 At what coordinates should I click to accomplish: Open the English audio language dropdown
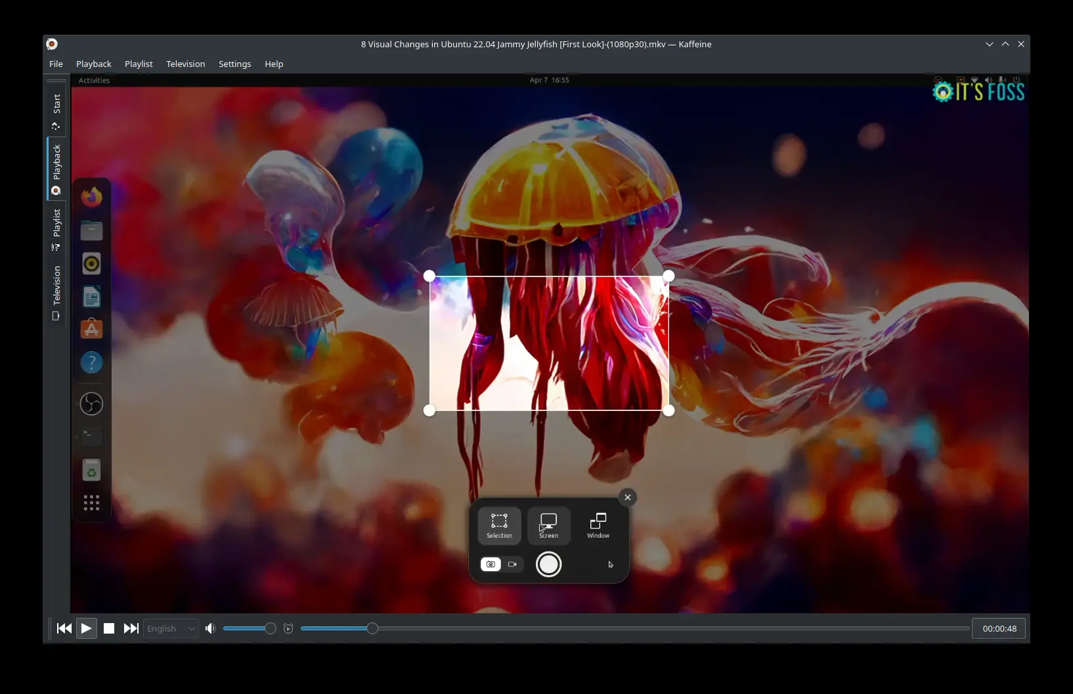click(x=171, y=628)
